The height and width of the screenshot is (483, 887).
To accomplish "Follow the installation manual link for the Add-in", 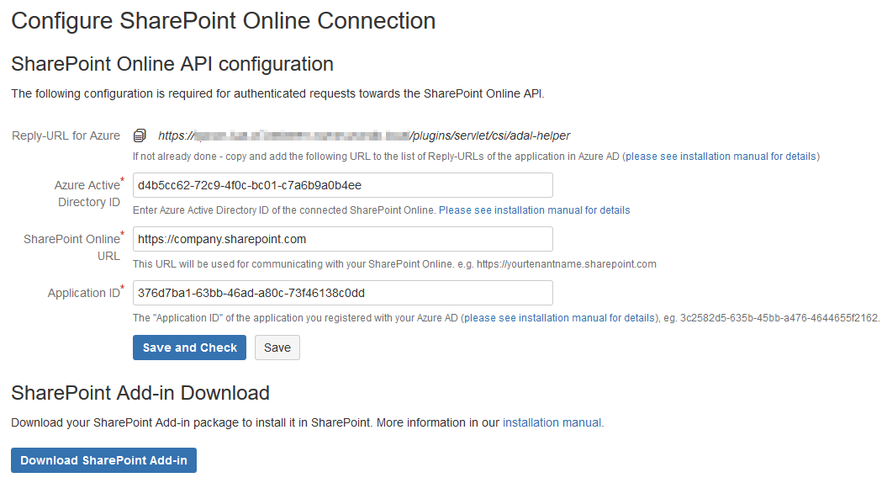I will pos(552,422).
